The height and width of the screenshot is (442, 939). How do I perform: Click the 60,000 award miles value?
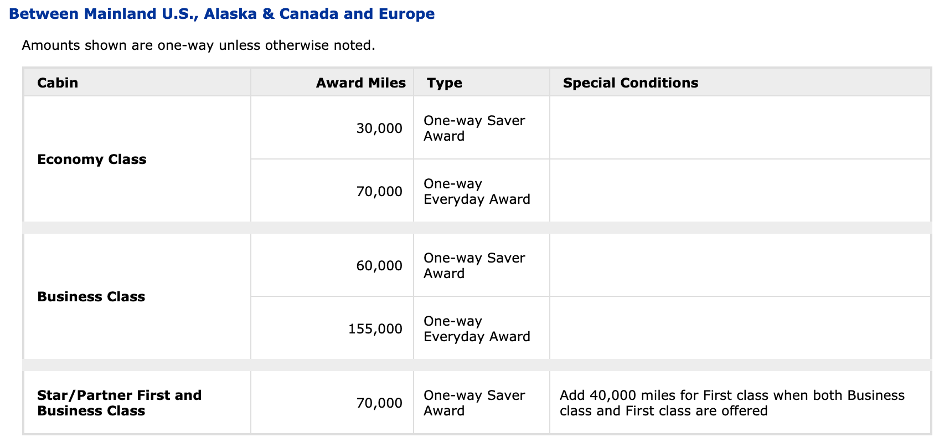tap(379, 266)
